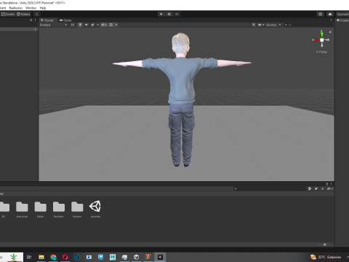
Task: Adjust the Project icon size slider
Action: click(x=324, y=245)
